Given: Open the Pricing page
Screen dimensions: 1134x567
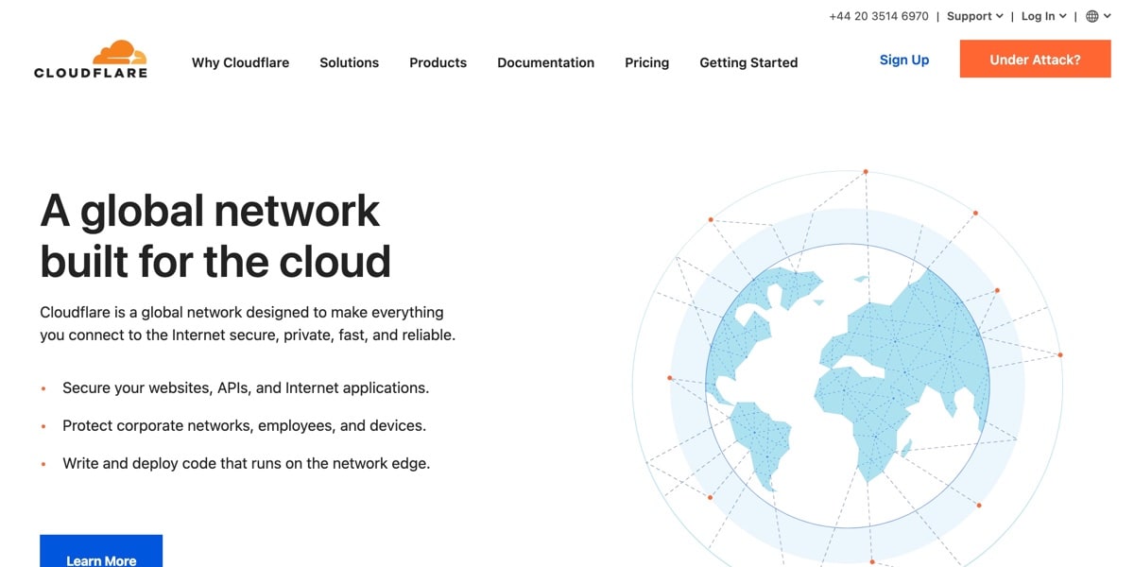Looking at the screenshot, I should (x=646, y=62).
